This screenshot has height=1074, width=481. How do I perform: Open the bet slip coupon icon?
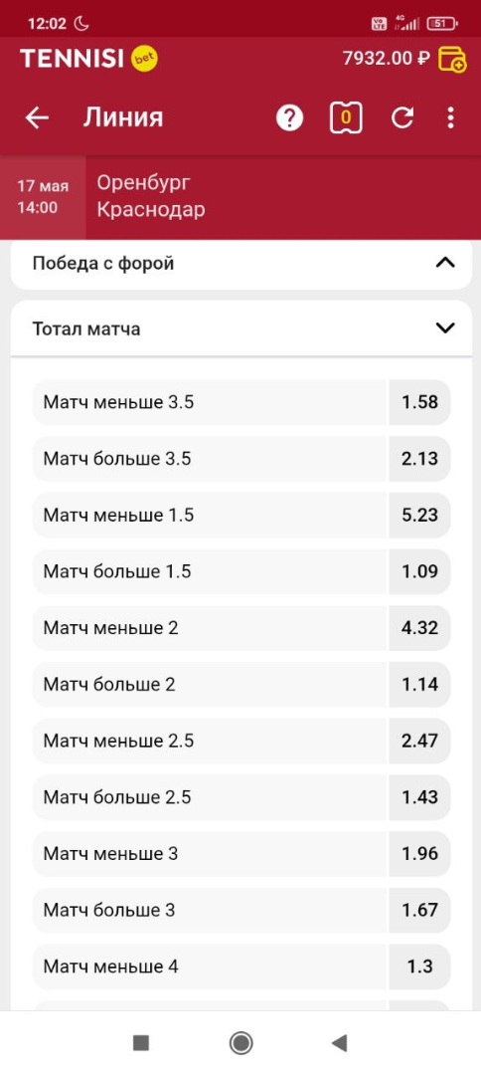click(x=346, y=118)
